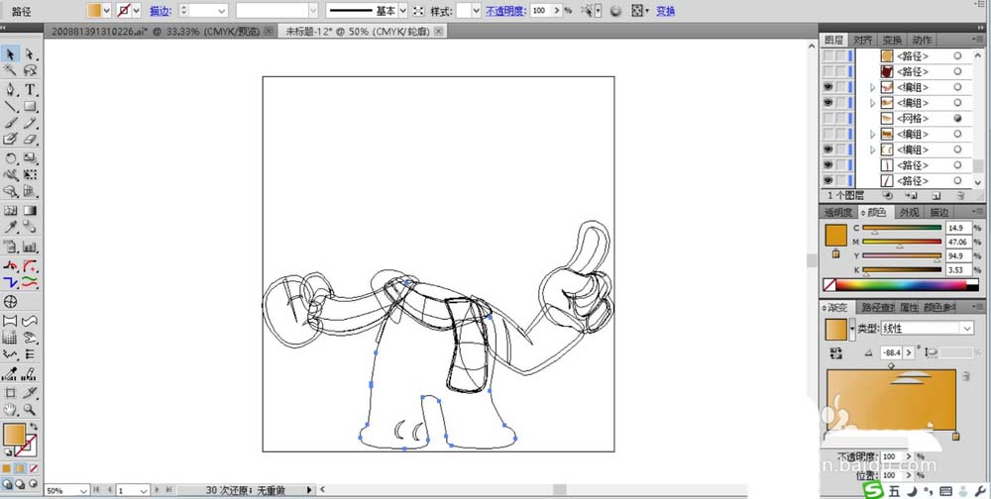This screenshot has height=499, width=991.
Task: Set paint mode to None in toolbox
Action: click(34, 468)
